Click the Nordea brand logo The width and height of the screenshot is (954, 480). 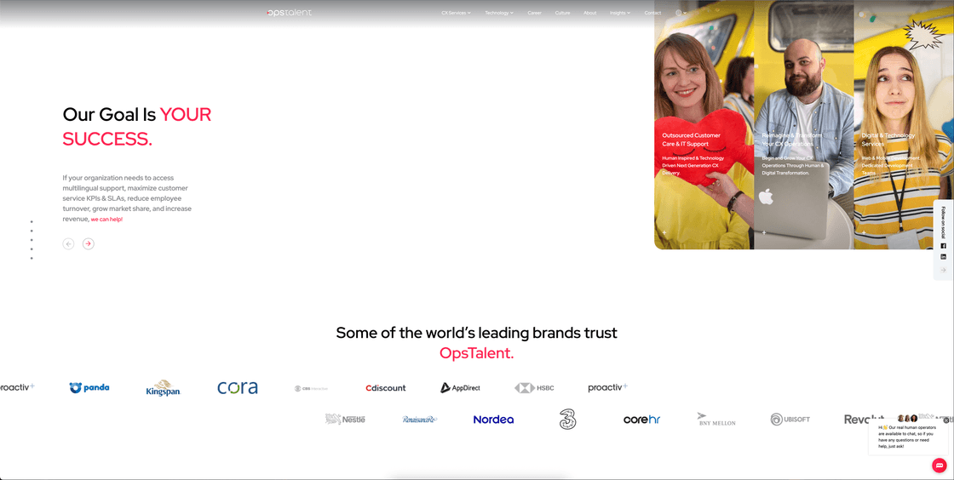pyautogui.click(x=493, y=420)
